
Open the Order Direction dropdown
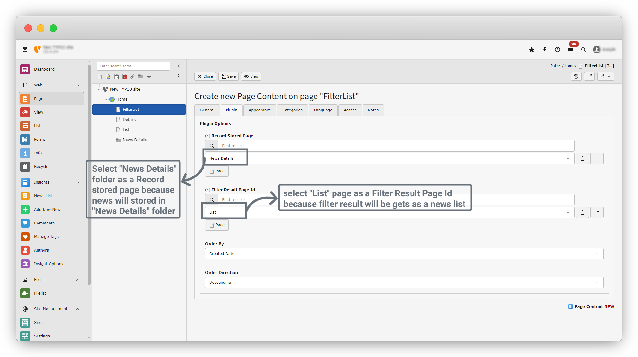point(404,283)
